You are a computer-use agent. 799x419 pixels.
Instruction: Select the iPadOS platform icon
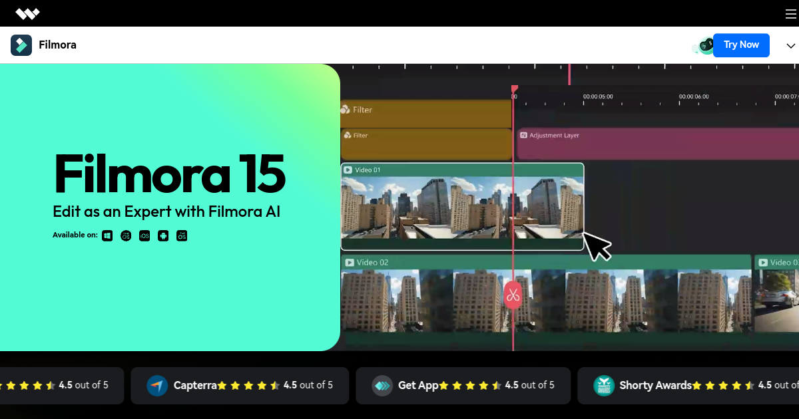(182, 235)
